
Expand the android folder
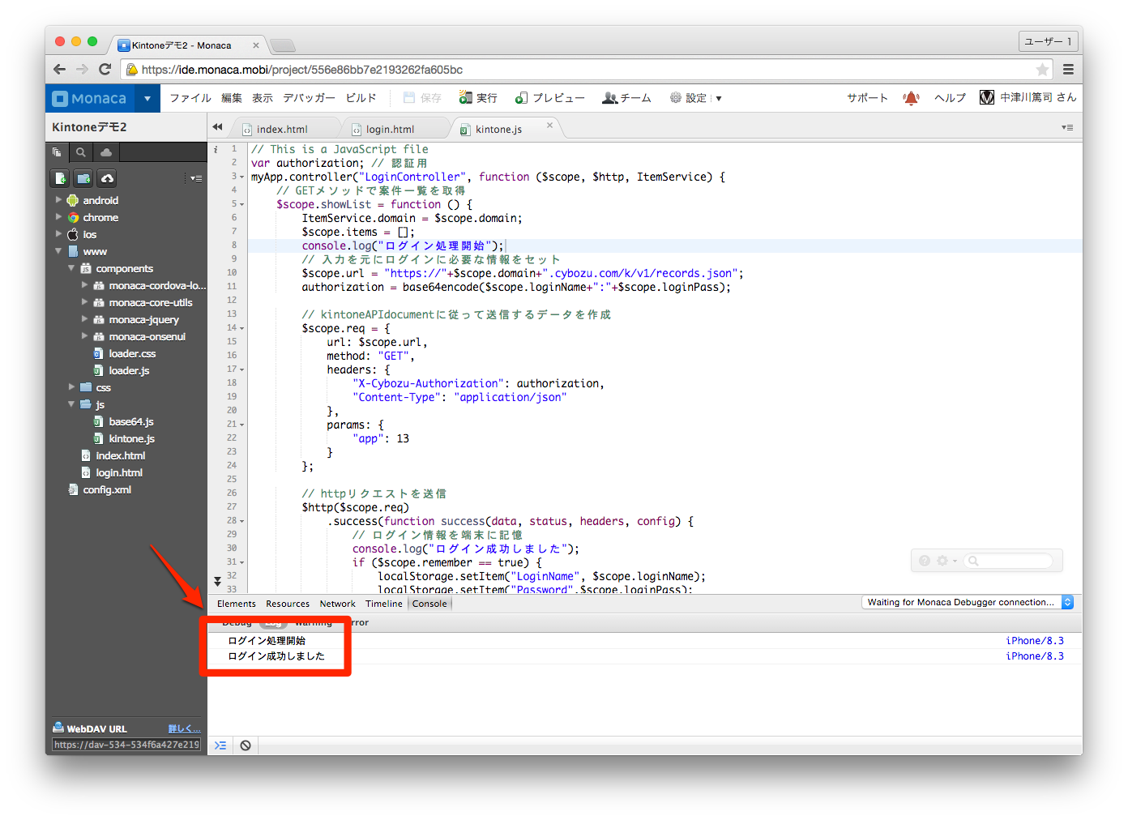[58, 200]
